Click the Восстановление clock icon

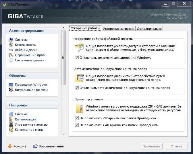(x=35, y=146)
